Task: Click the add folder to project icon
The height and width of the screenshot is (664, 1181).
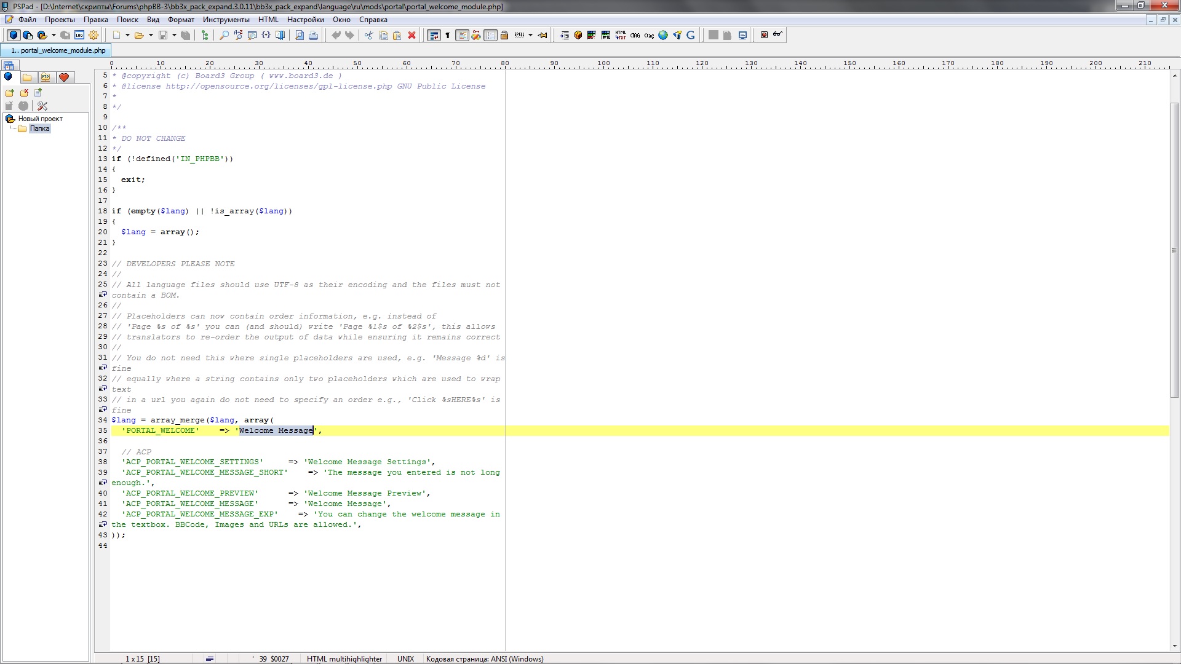Action: point(9,93)
